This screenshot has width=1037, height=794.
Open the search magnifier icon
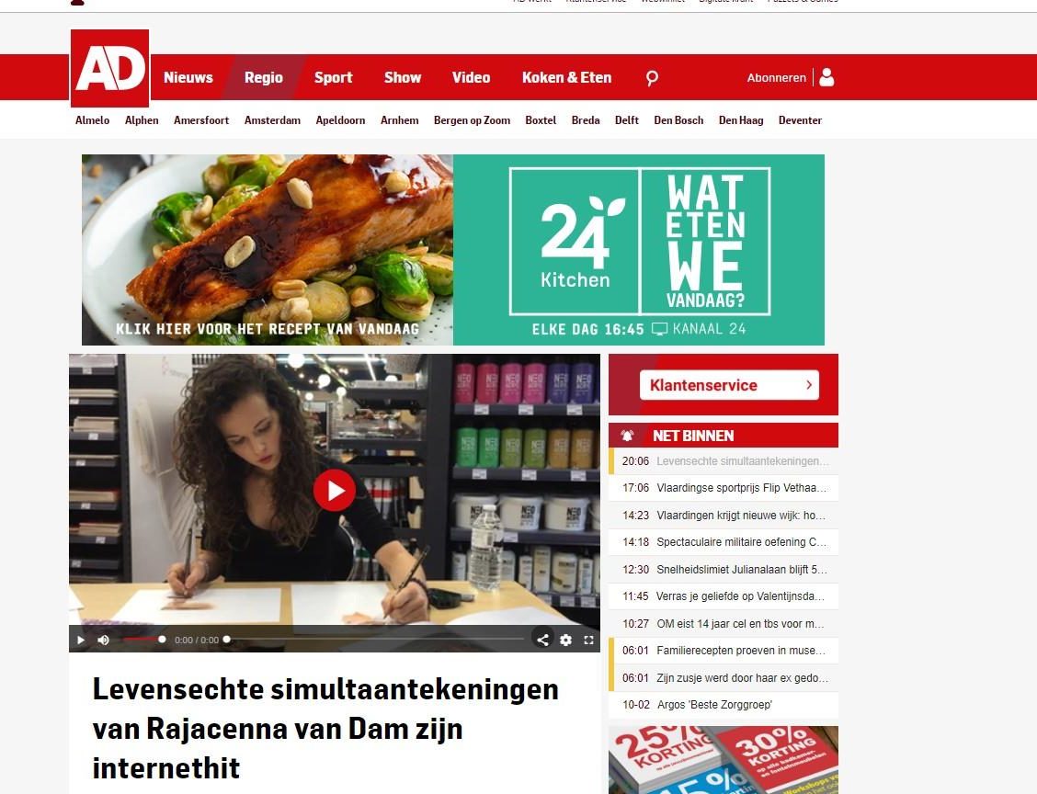pyautogui.click(x=652, y=78)
